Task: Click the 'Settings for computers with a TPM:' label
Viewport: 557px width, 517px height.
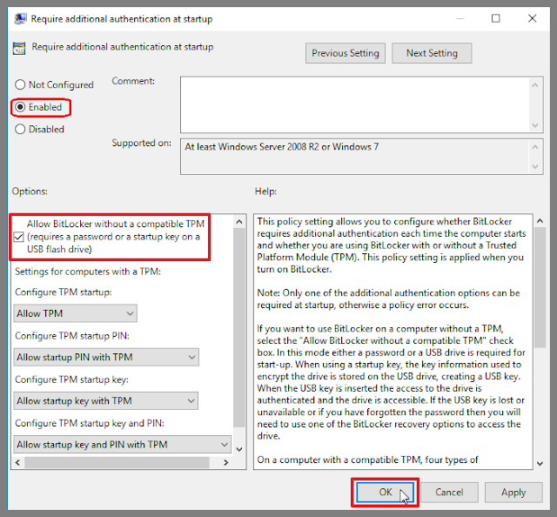Action: pyautogui.click(x=88, y=272)
